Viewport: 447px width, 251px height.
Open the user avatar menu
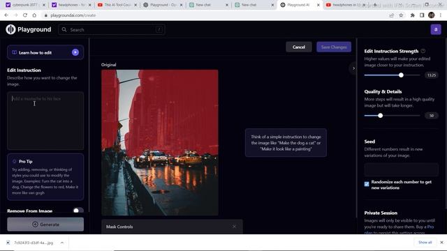[436, 29]
